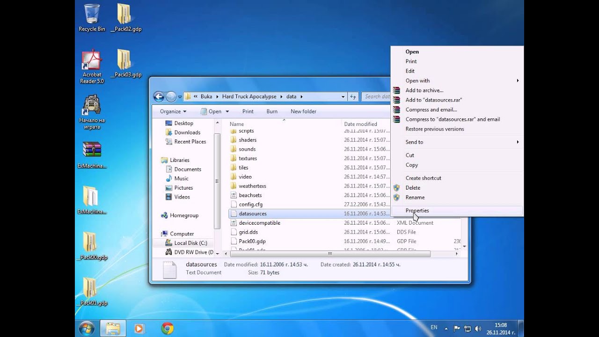The height and width of the screenshot is (337, 599).
Task: Choose Edit in the context menu
Action: (x=457, y=71)
